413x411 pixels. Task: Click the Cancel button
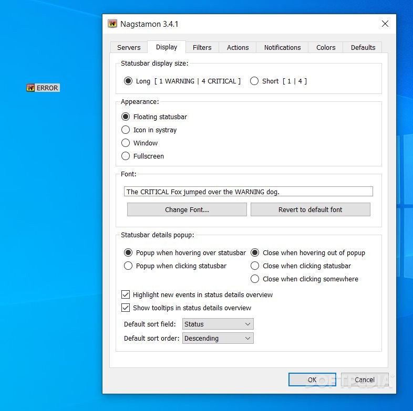pyautogui.click(x=365, y=380)
